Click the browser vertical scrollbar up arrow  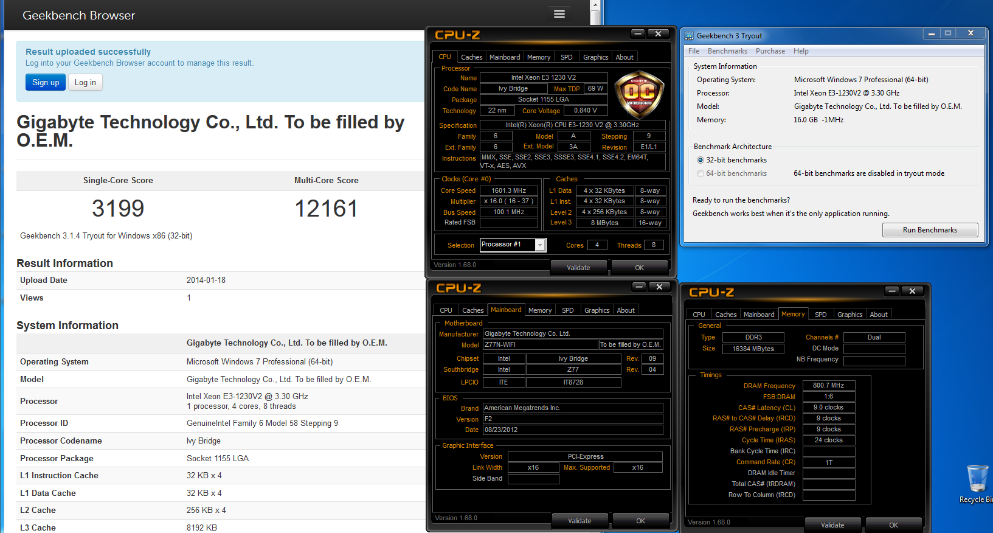click(x=596, y=4)
